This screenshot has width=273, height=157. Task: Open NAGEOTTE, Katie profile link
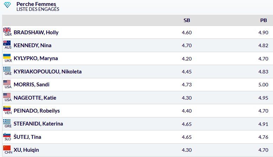(35, 98)
